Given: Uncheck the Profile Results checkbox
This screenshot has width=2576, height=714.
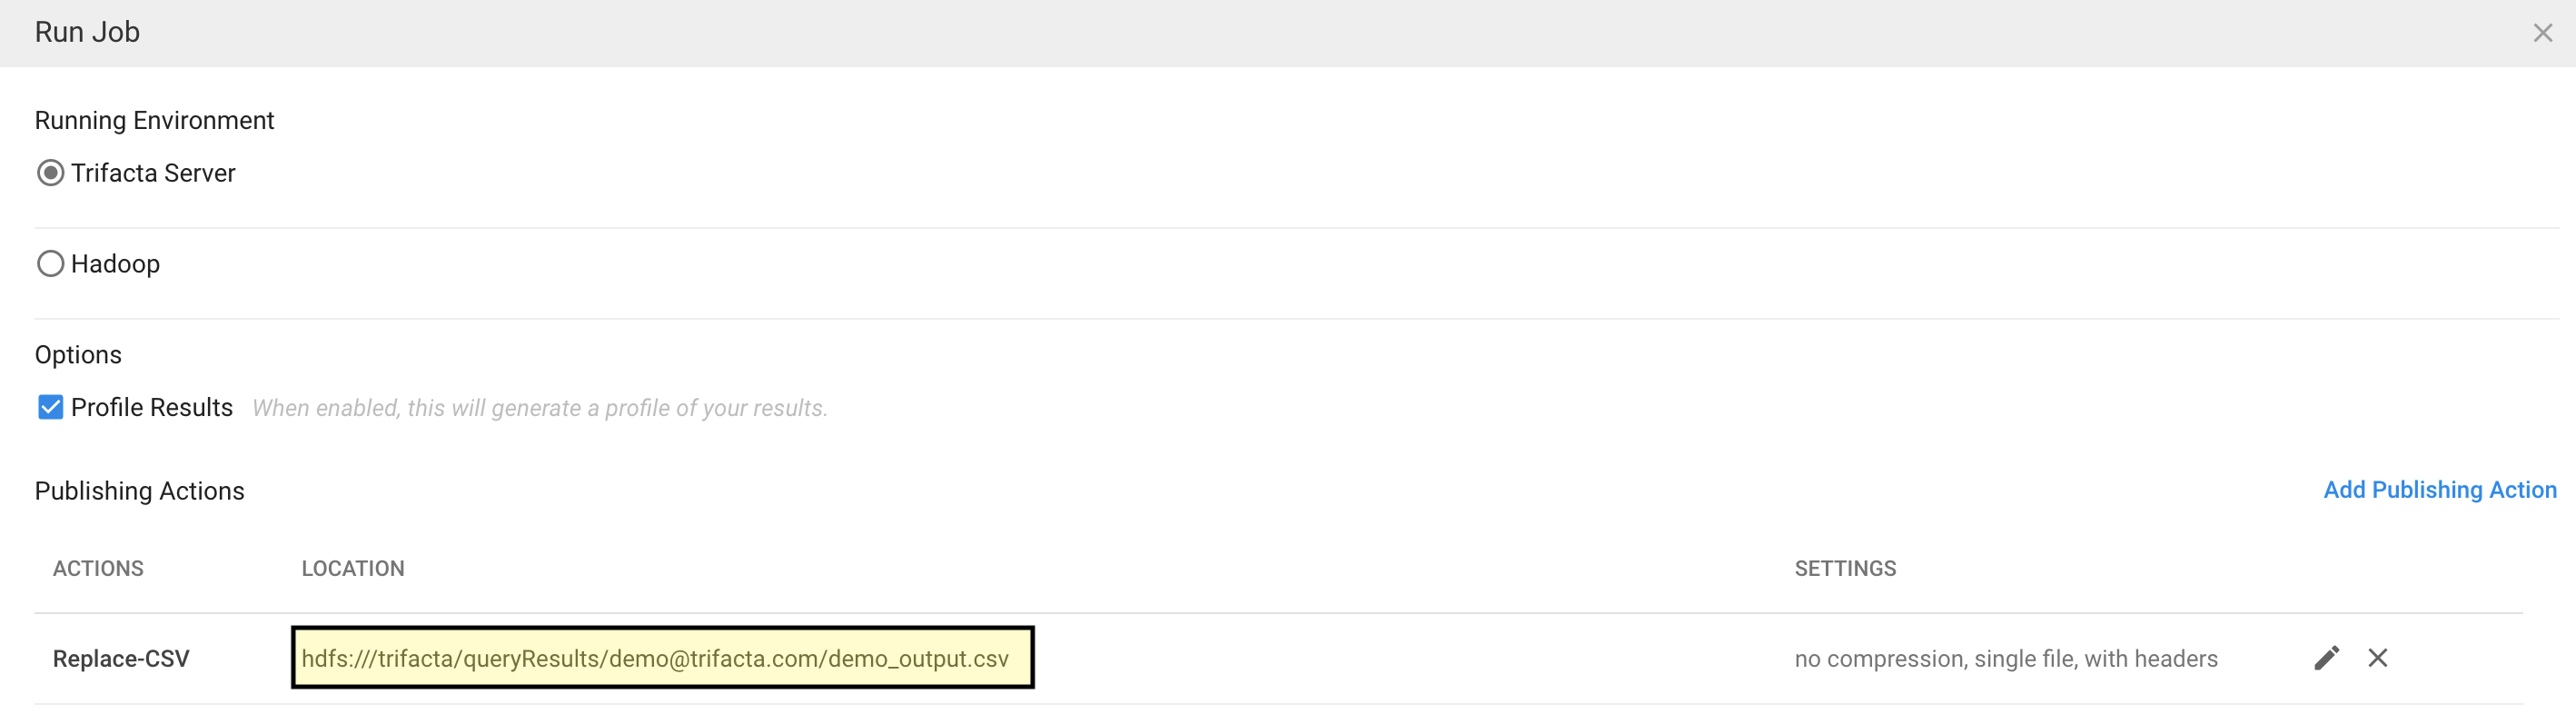Looking at the screenshot, I should point(50,407).
